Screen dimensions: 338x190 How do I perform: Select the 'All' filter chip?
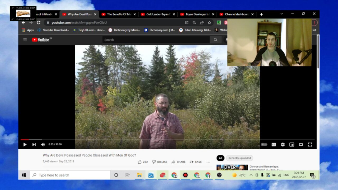click(x=220, y=158)
